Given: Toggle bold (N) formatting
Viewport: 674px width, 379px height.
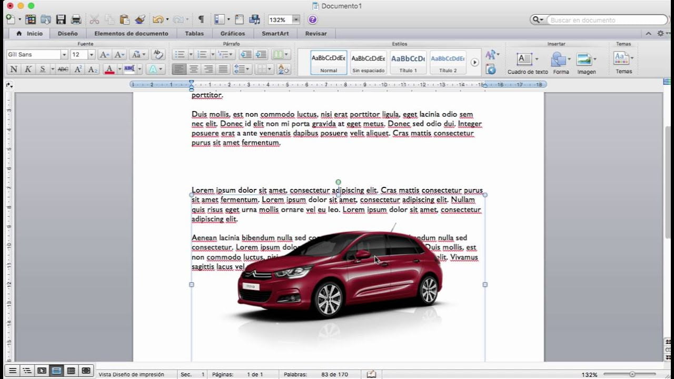Looking at the screenshot, I should 14,69.
